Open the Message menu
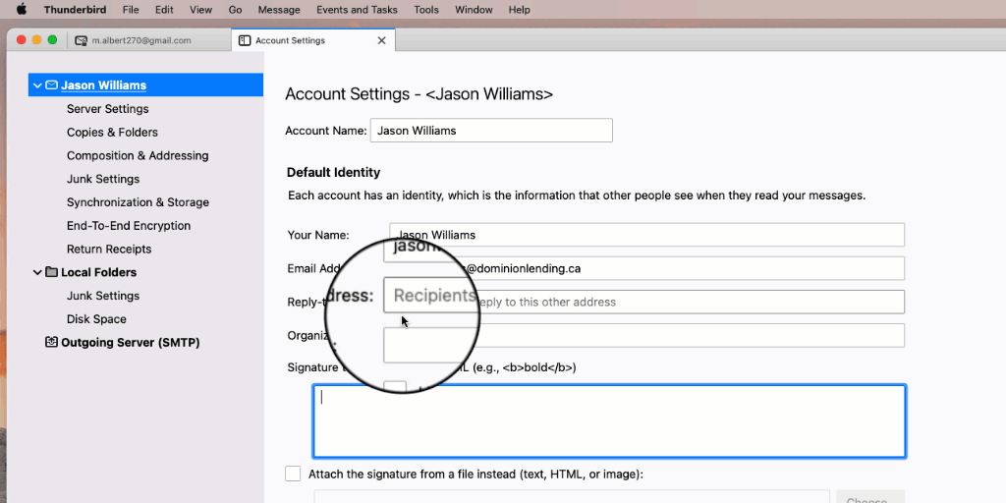Viewport: 1006px width, 503px height. point(279,10)
